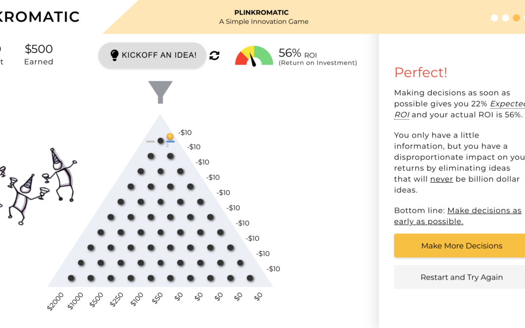This screenshot has height=328, width=525.
Task: Open the Expected ROI underlined term
Action: click(x=507, y=104)
